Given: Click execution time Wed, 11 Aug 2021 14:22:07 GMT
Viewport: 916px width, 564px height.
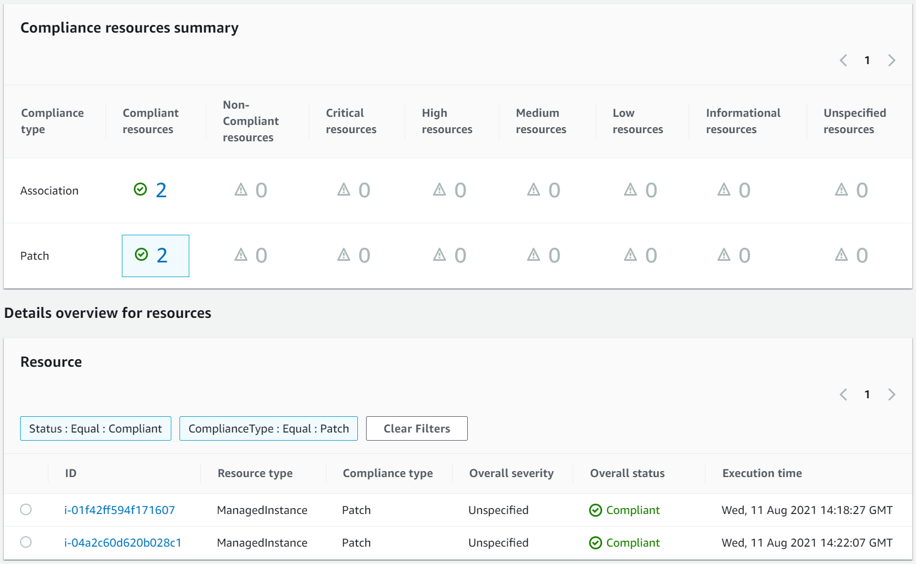Looking at the screenshot, I should [807, 543].
